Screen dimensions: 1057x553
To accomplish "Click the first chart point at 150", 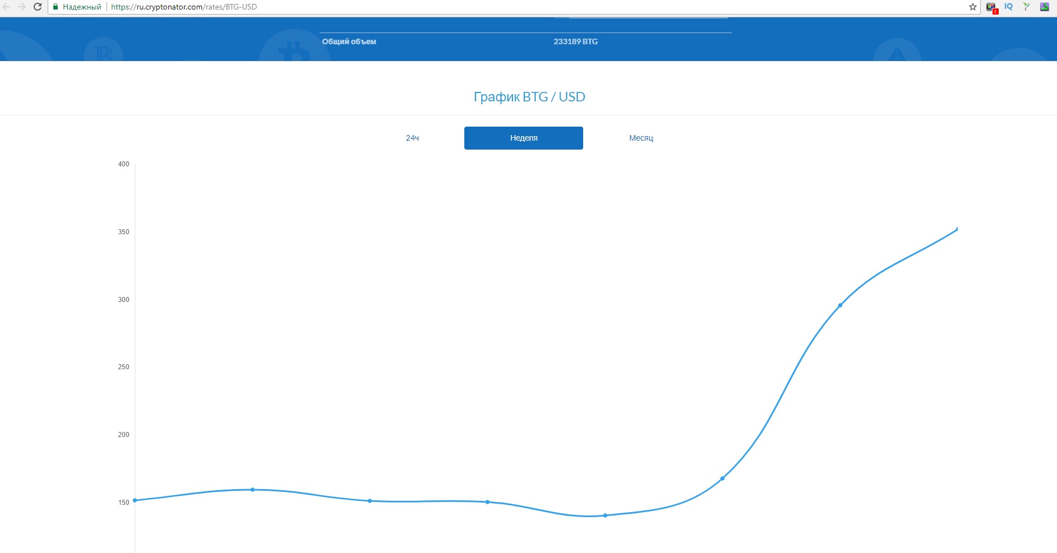I will click(x=135, y=500).
